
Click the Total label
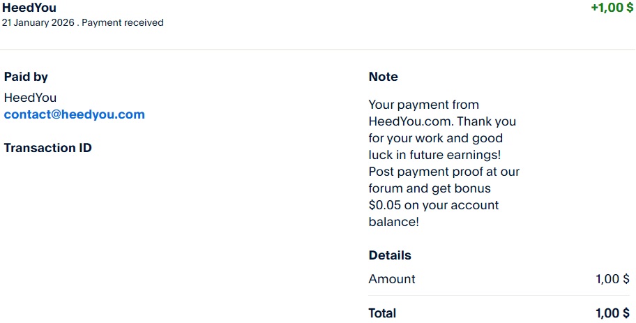click(382, 313)
